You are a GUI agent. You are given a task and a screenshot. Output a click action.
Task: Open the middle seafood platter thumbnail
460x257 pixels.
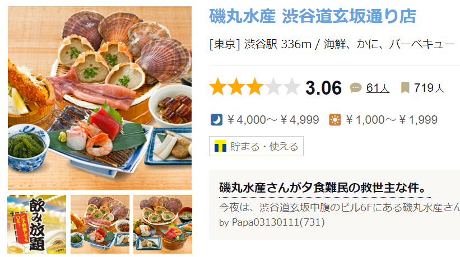(x=100, y=224)
